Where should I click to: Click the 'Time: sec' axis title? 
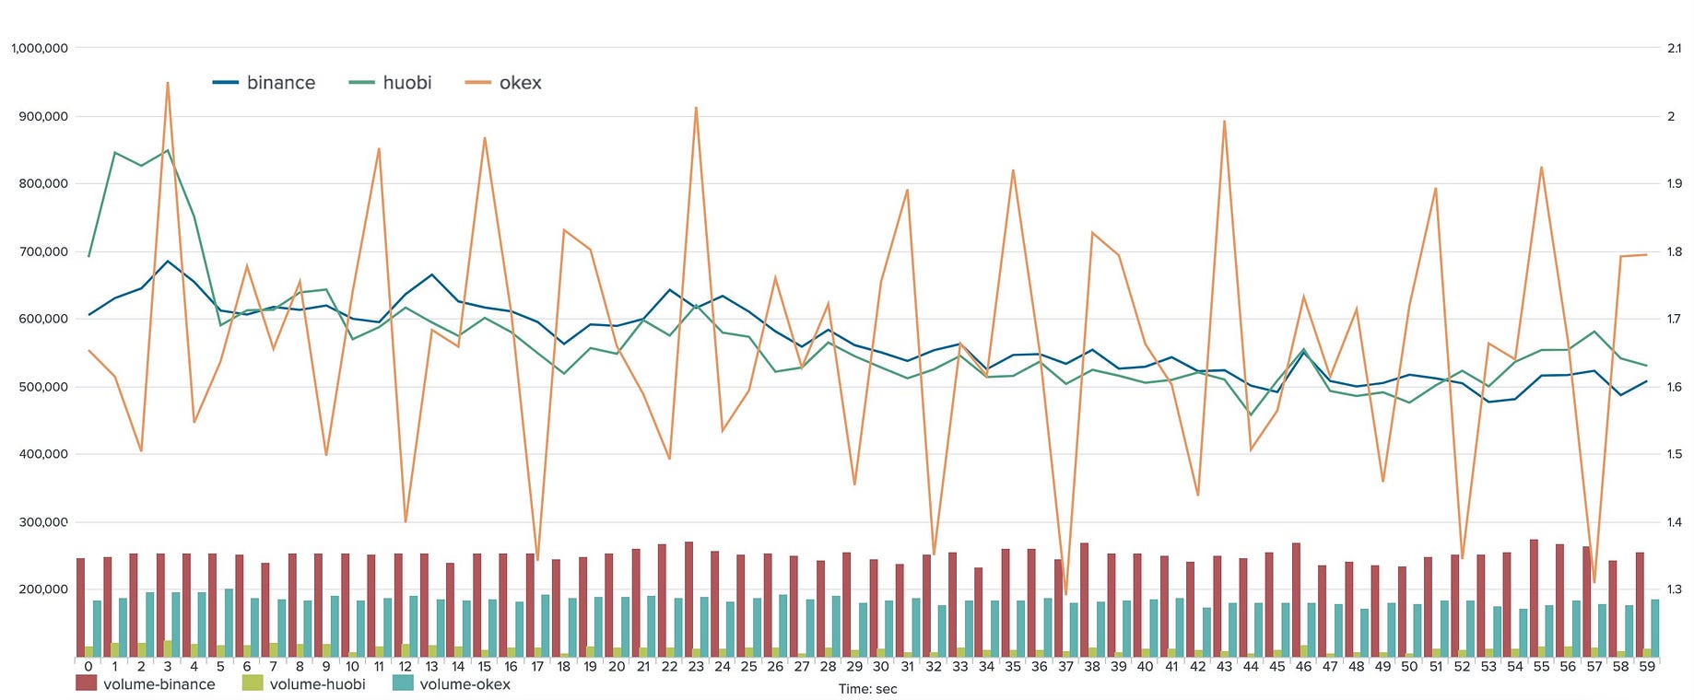867,689
